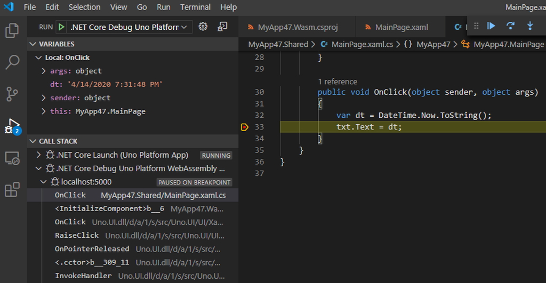This screenshot has height=283, width=546.
Task: Expand the args variable
Action: 44,71
